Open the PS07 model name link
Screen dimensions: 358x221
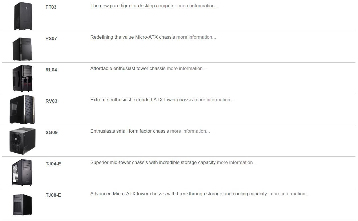pos(51,39)
